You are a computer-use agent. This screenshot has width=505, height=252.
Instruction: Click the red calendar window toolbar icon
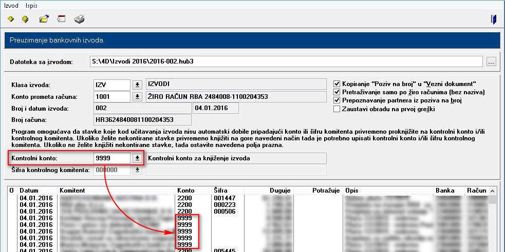pyautogui.click(x=61, y=20)
